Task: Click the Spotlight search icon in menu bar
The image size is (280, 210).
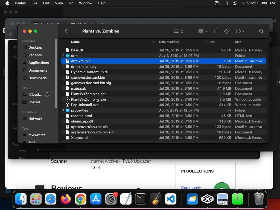Action: click(x=226, y=3)
